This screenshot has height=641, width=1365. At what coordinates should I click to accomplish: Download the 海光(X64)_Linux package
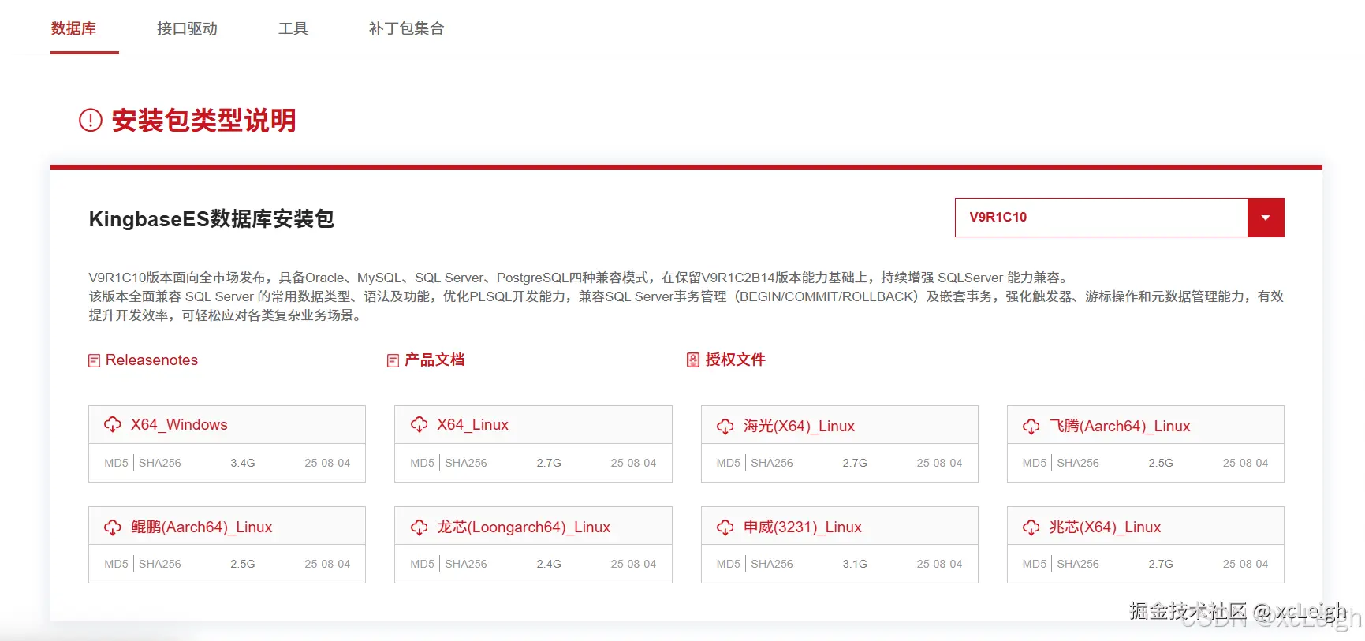click(799, 426)
